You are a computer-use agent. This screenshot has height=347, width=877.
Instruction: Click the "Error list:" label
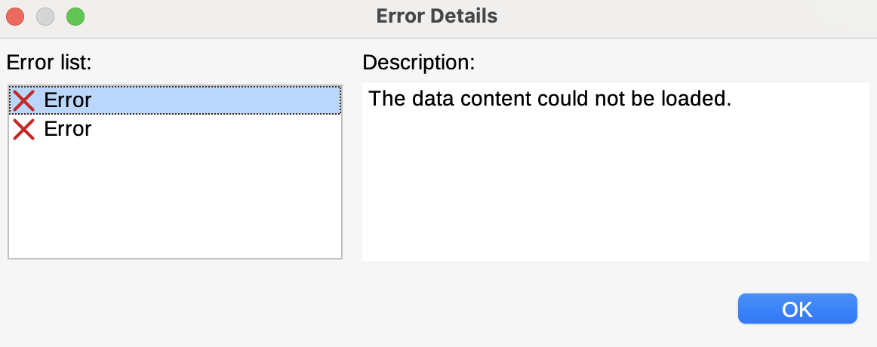48,62
